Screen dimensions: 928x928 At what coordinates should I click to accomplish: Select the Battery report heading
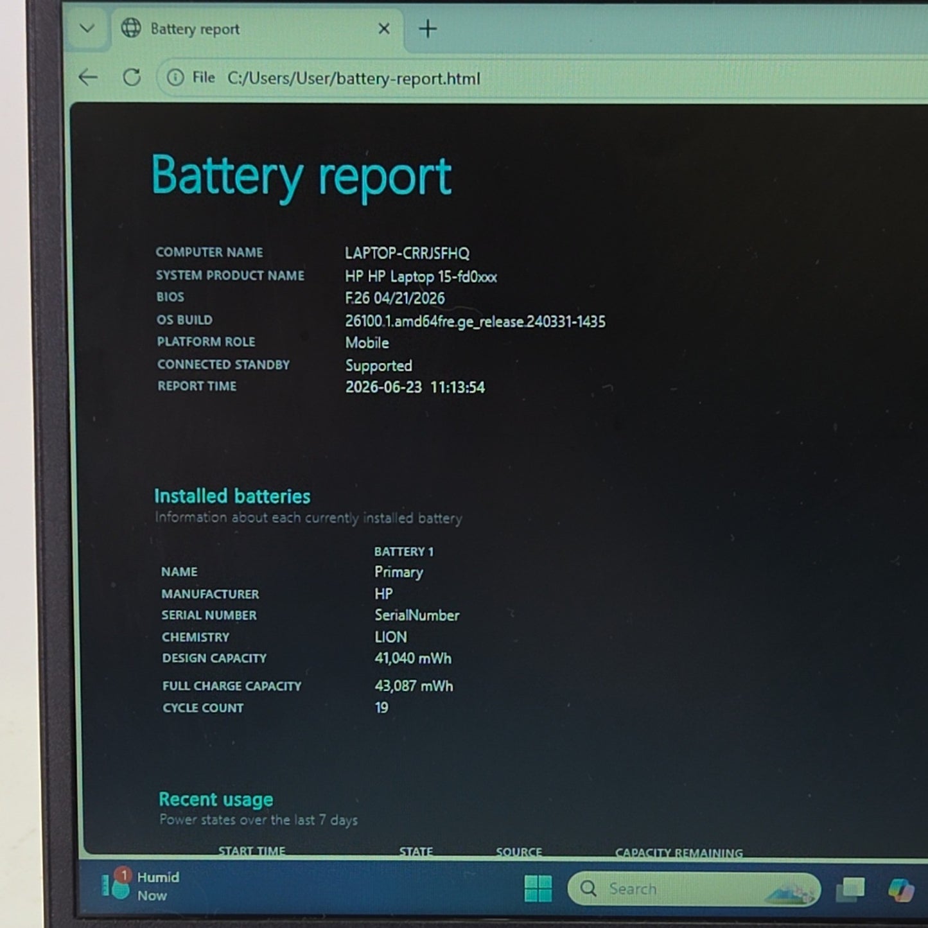pos(301,176)
